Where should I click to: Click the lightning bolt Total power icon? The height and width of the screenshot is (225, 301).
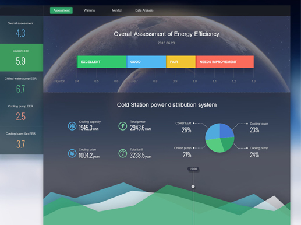pyautogui.click(x=123, y=126)
